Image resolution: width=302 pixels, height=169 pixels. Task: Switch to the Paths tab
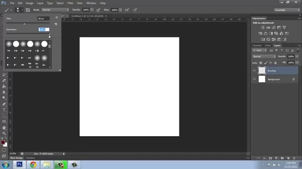coord(268,46)
